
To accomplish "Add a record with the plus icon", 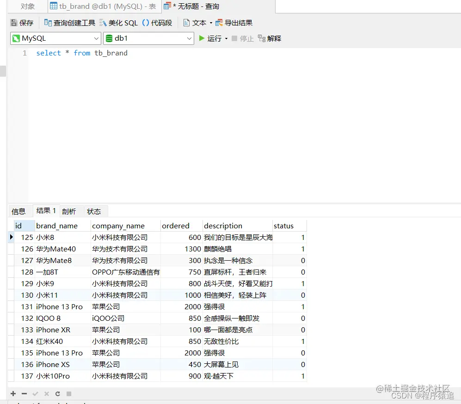I will click(x=13, y=393).
